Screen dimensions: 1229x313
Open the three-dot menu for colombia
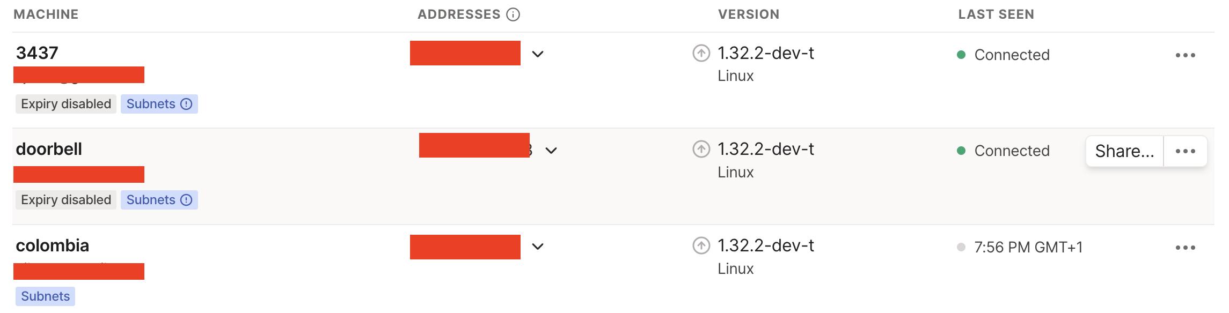point(1185,248)
